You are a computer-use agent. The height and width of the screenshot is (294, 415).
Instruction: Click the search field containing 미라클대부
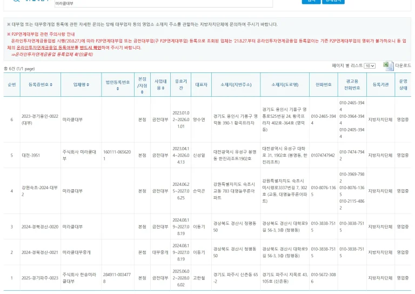click(x=162, y=3)
